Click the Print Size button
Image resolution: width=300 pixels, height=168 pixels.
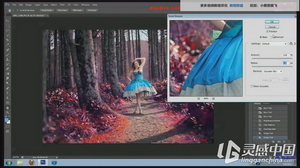click(x=92, y=10)
